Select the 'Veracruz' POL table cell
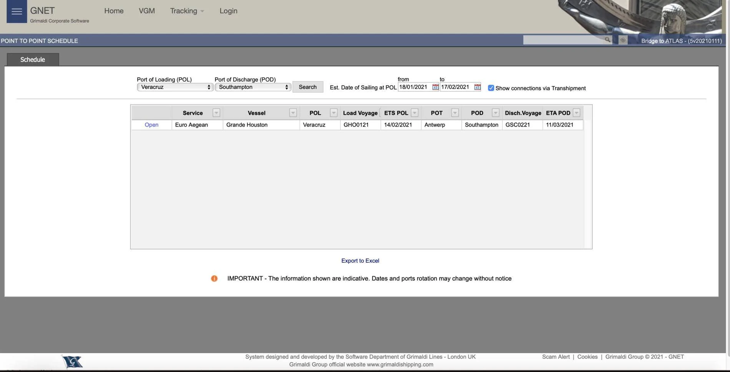Screen dimensions: 730x372 coord(320,125)
